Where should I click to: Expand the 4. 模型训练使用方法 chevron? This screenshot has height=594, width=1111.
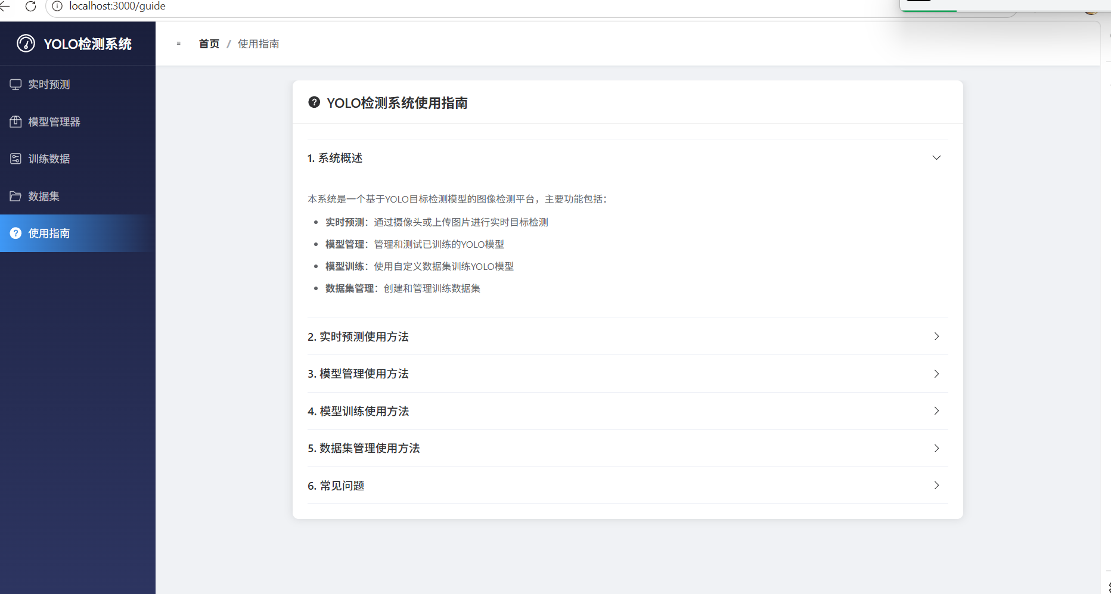936,411
